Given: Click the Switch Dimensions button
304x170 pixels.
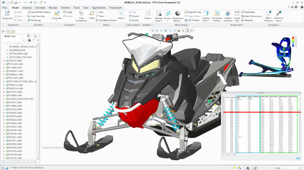Looking at the screenshot, I should click(252, 16).
